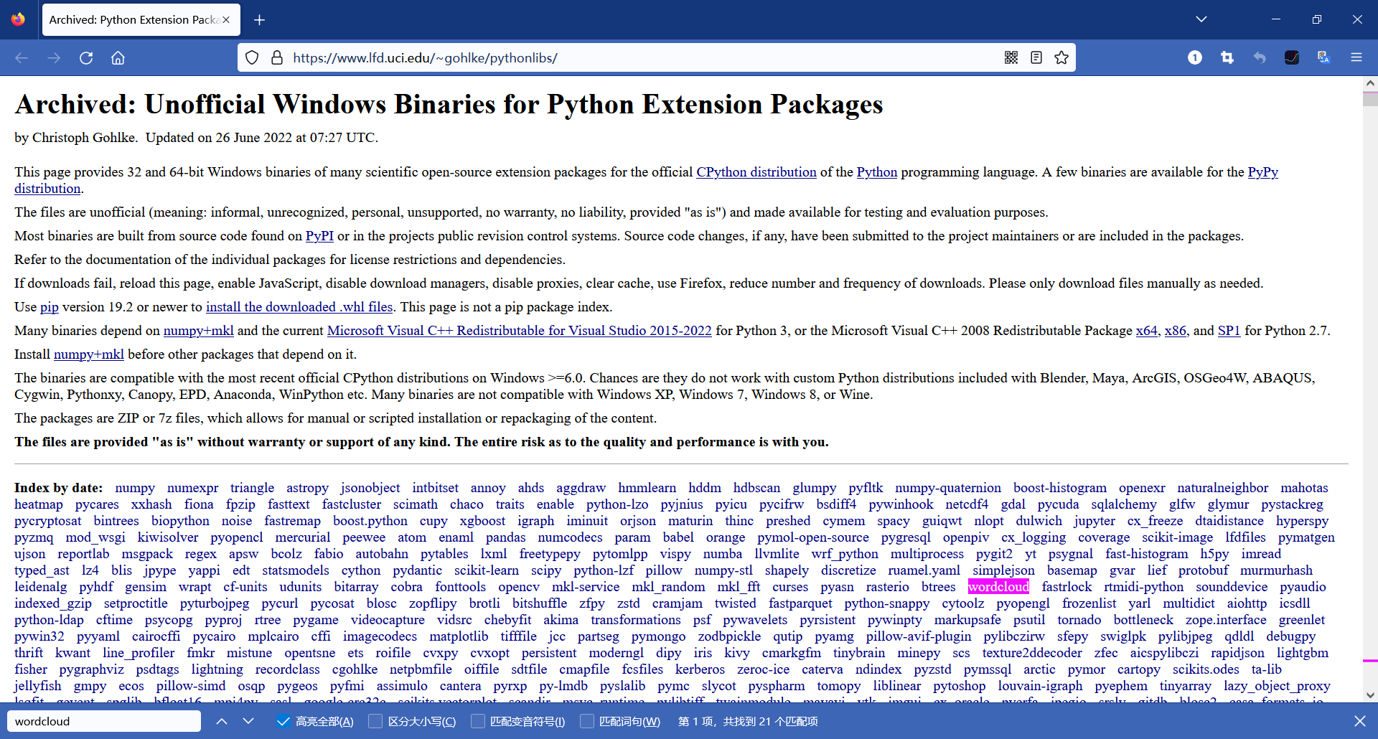Click the page scrollbar down arrow
1378x739 pixels.
pos(1370,695)
